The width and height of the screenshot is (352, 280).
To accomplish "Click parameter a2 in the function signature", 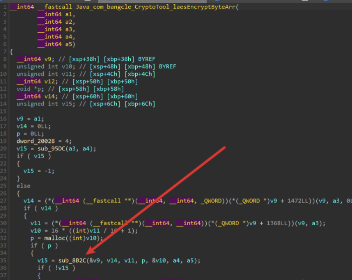I will point(69,22).
